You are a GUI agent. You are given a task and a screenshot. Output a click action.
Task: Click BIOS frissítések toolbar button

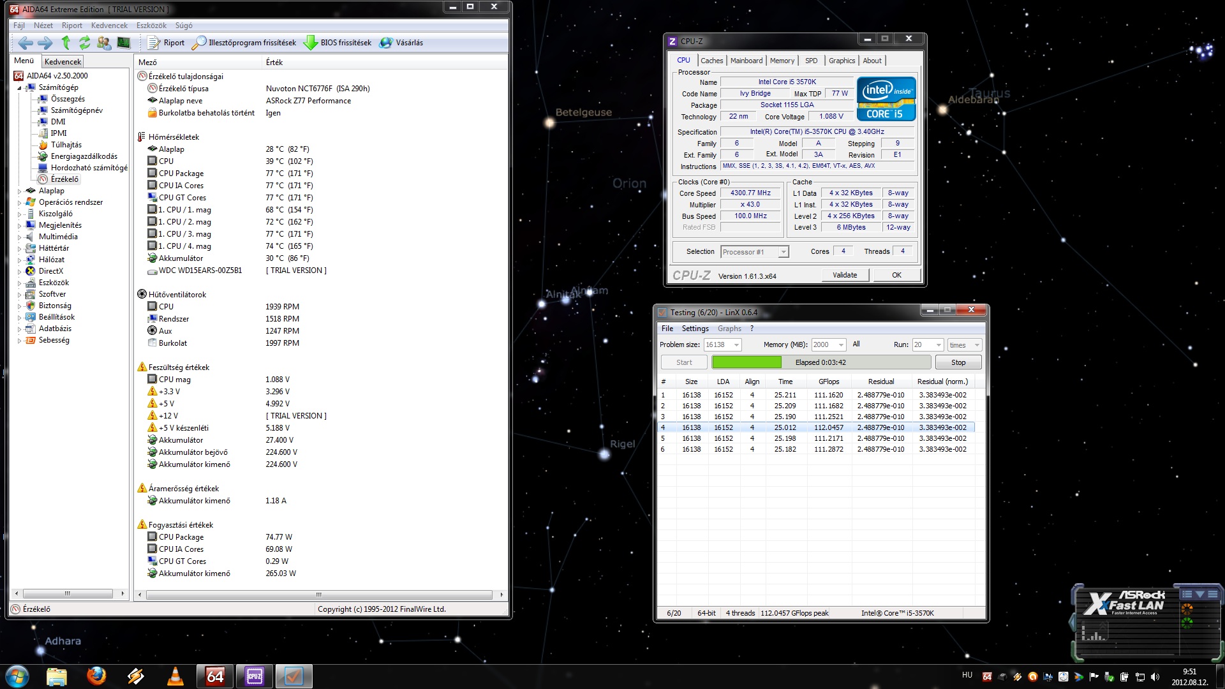coord(338,43)
